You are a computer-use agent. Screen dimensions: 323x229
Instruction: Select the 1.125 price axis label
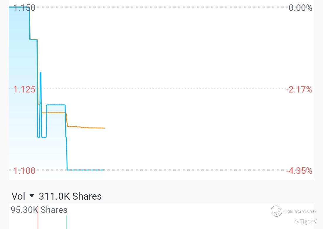pos(24,90)
